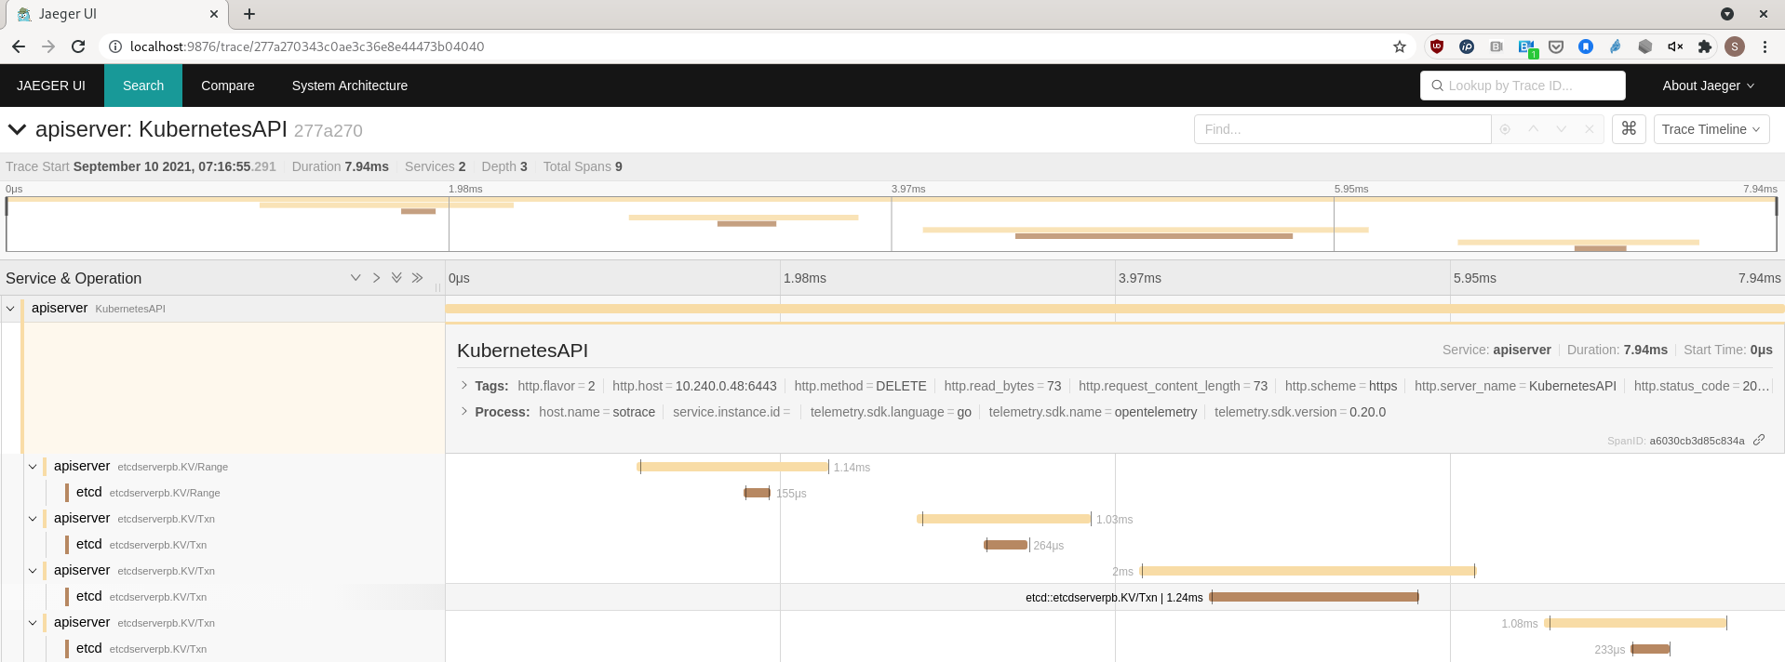Switch to the Jaeger UI browser tab

(116, 14)
